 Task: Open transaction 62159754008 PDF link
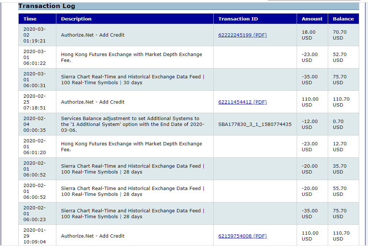(x=243, y=236)
